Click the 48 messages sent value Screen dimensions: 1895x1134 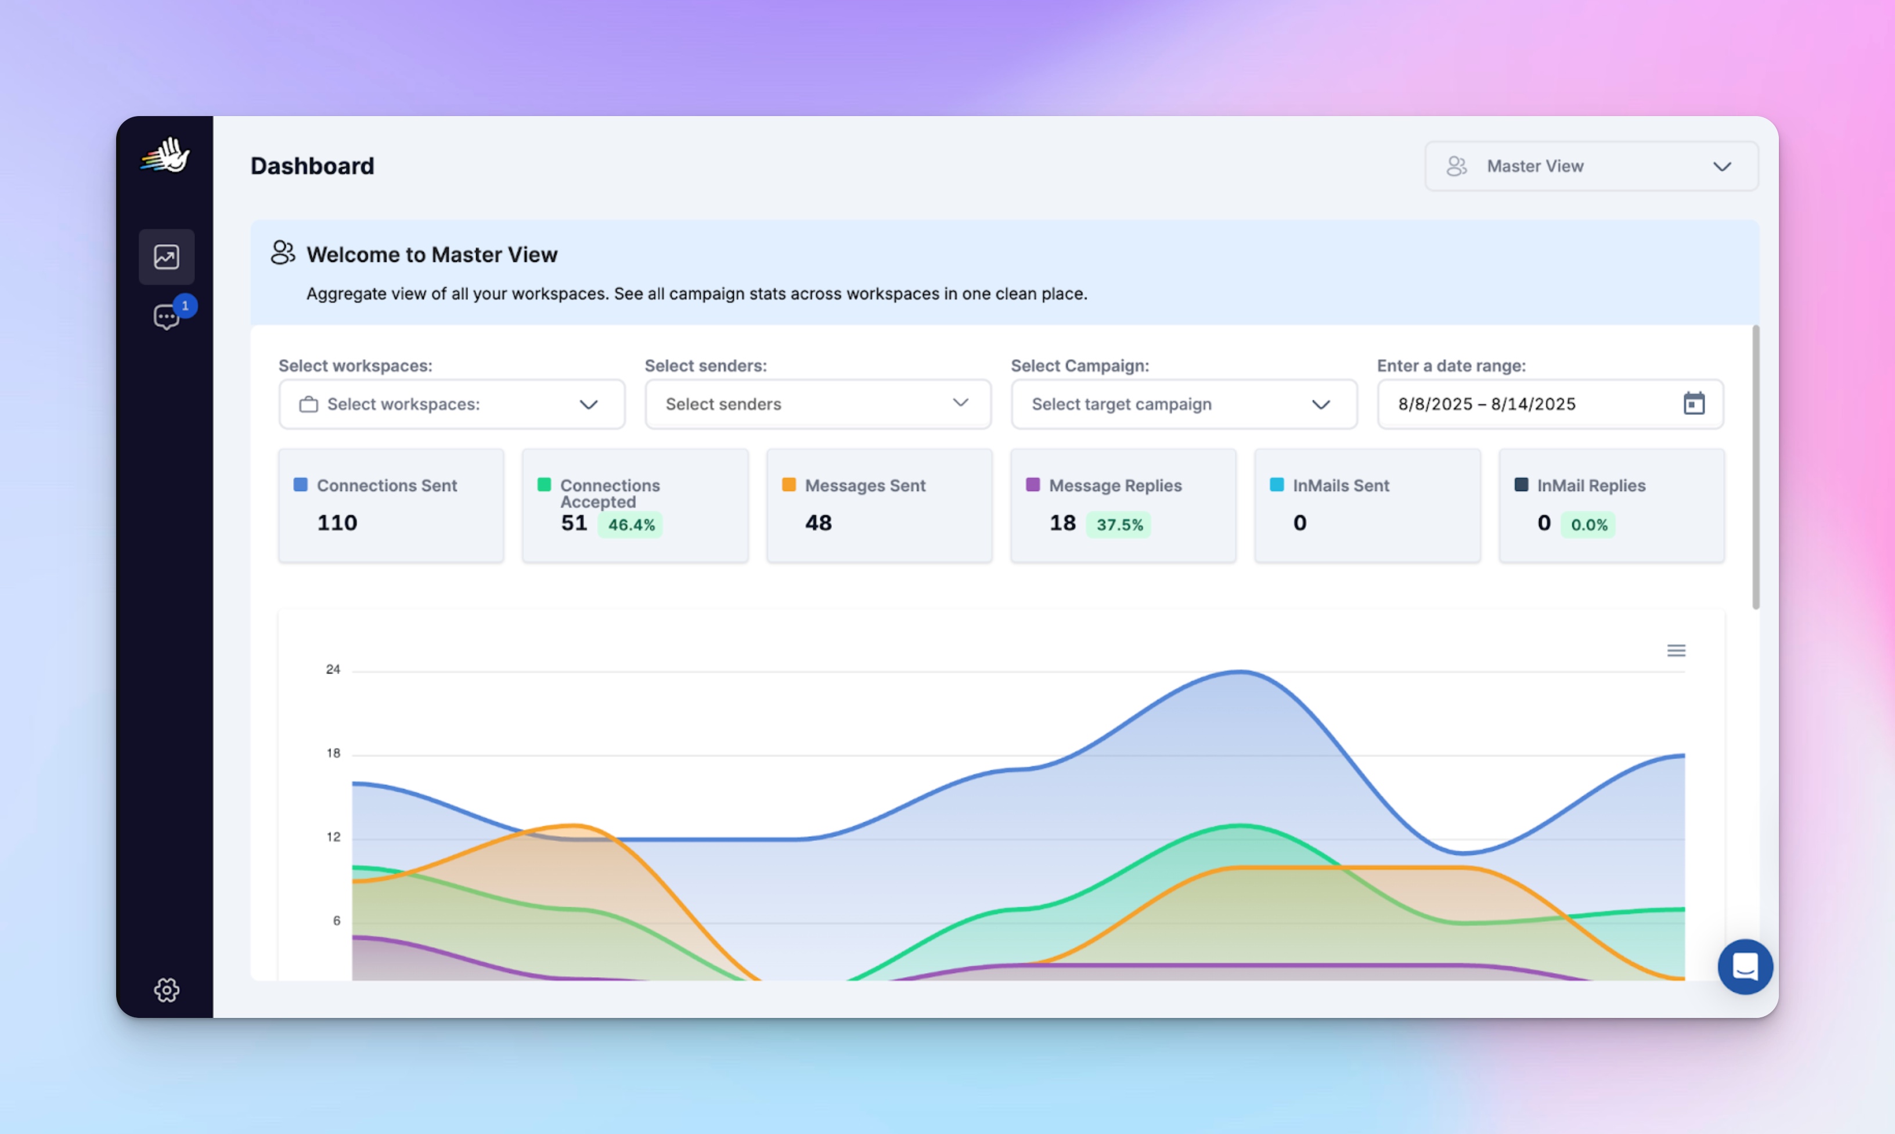818,523
